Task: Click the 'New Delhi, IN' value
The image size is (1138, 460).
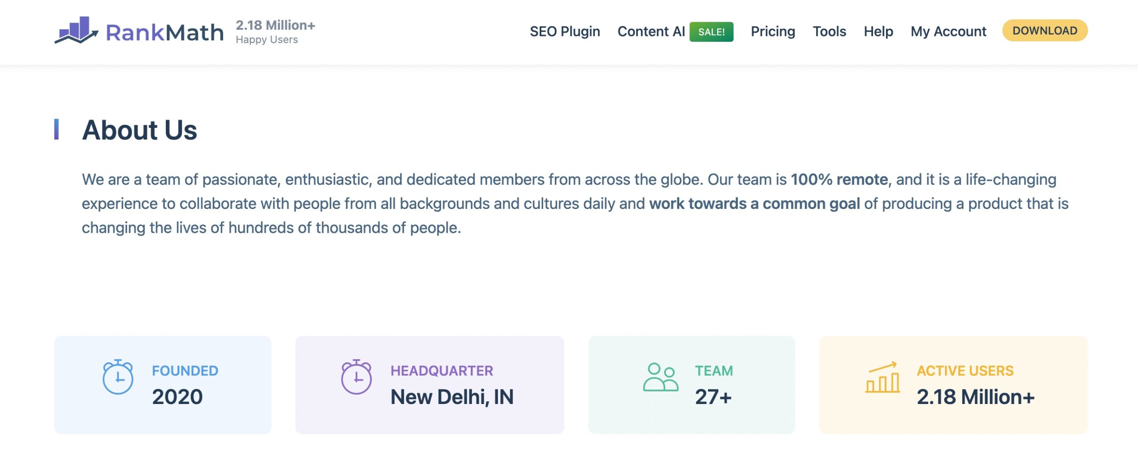Action: click(452, 397)
